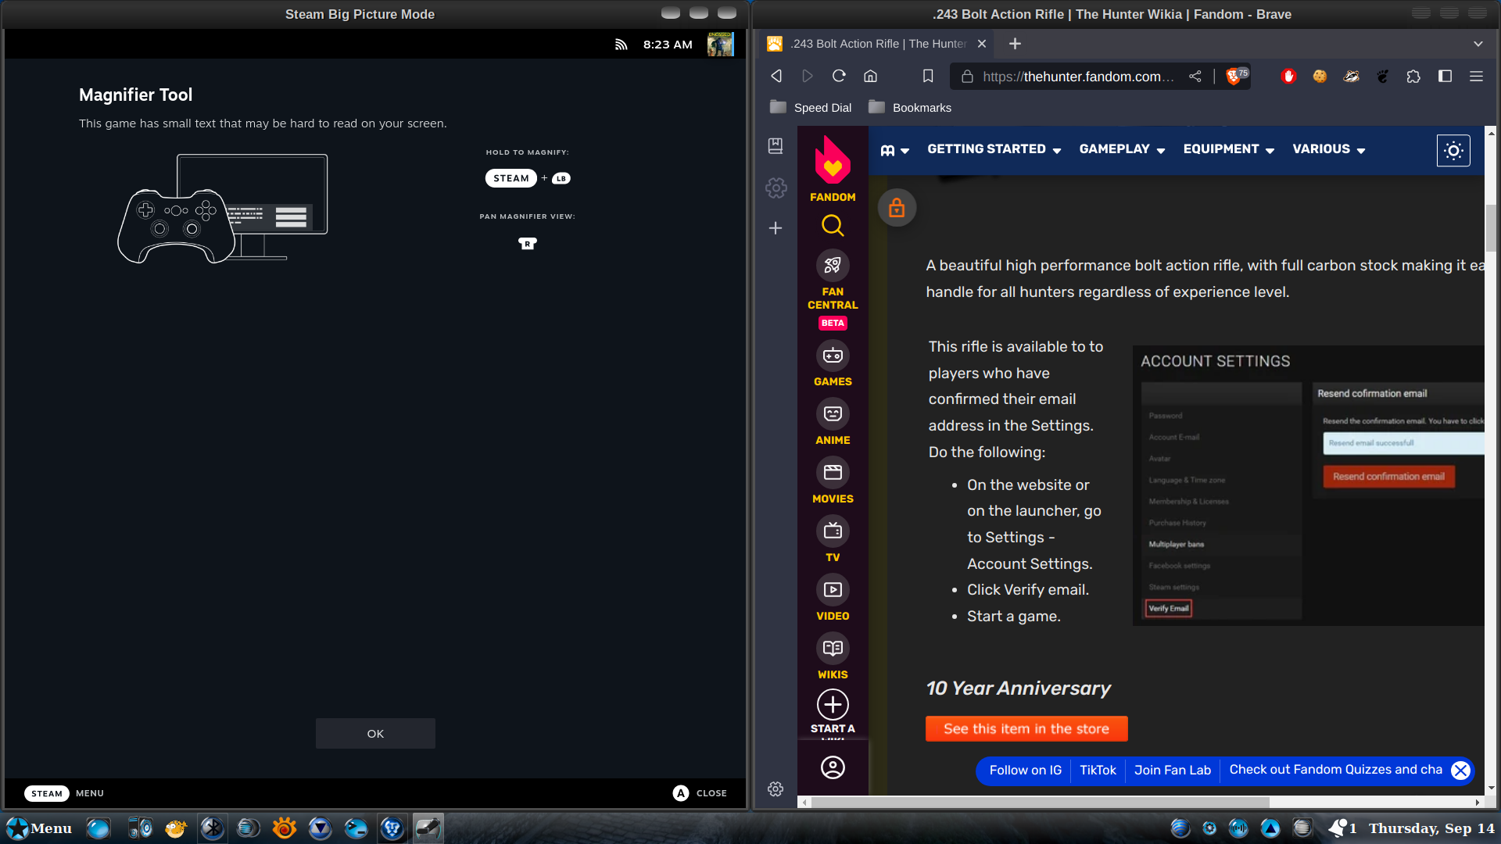Screen dimensions: 1501x844
Task: Open the notification bell in system tray
Action: tap(1338, 828)
